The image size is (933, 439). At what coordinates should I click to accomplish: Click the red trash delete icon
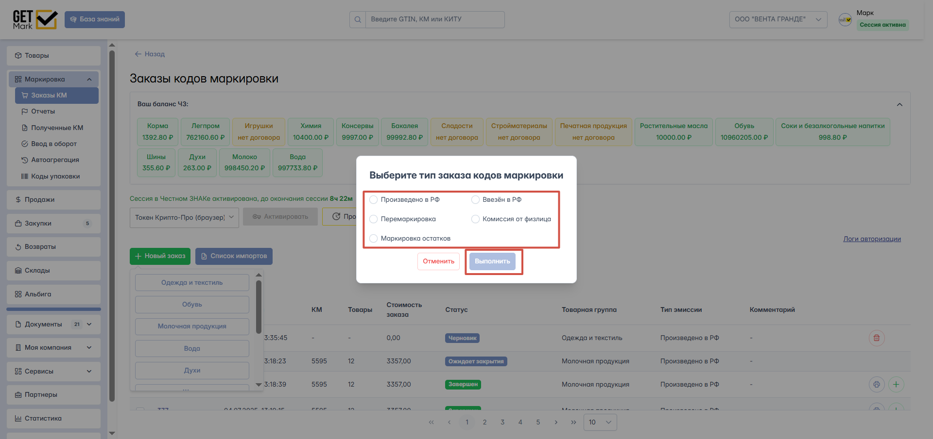point(876,338)
